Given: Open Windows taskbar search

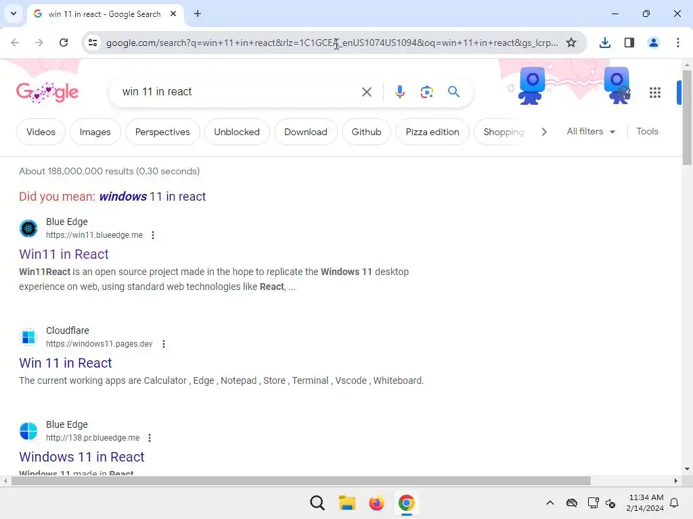Looking at the screenshot, I should pos(317,503).
